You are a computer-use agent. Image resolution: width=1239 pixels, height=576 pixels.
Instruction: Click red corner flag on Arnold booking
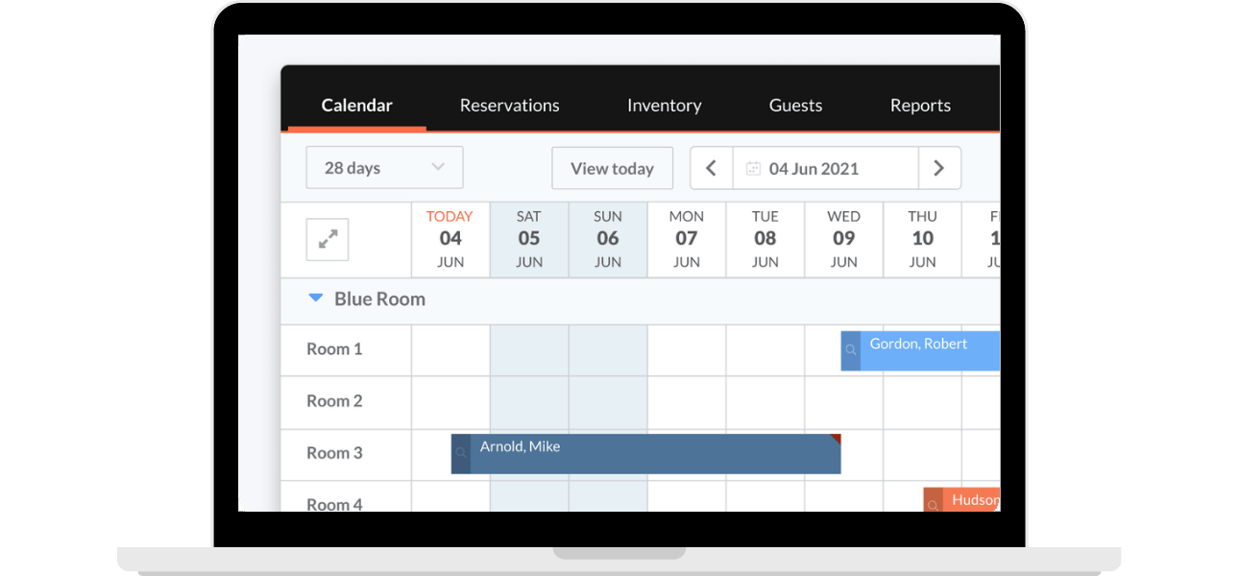tap(836, 439)
